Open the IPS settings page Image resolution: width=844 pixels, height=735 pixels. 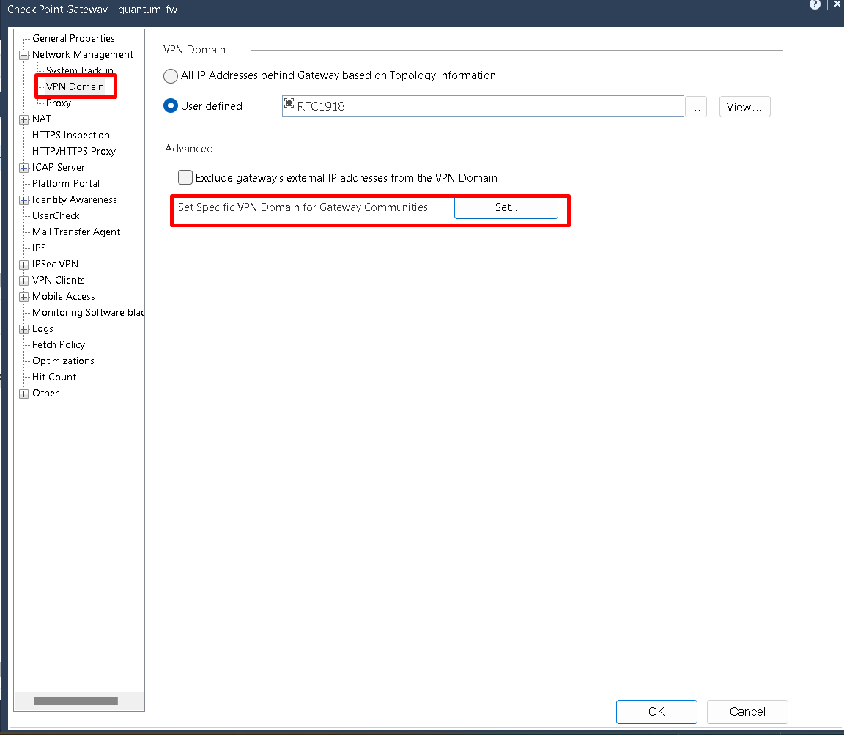(39, 248)
